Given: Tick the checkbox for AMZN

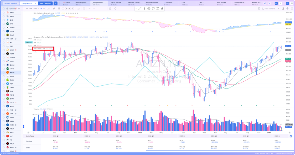Looking at the screenshot, I should [x=3, y=72].
